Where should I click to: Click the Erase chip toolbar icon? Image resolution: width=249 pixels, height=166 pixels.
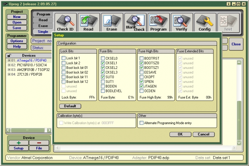(112, 22)
